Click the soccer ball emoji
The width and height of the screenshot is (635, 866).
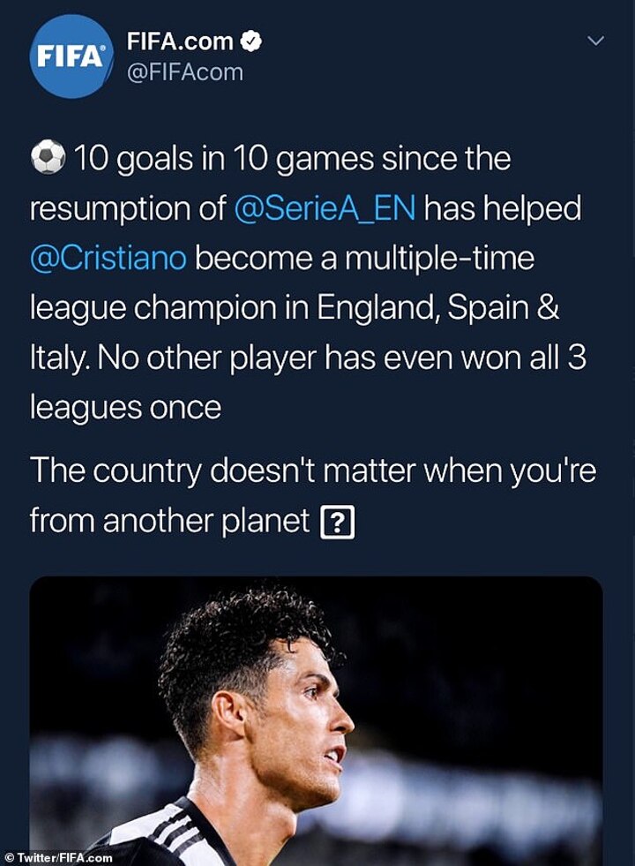pyautogui.click(x=48, y=159)
